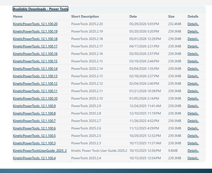Select the size value '232.4MB'
The image size is (212, 173).
coord(175,24)
